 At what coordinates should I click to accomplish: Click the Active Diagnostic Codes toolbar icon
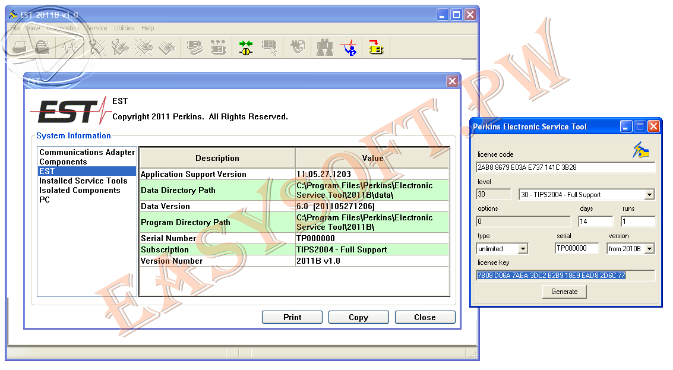pos(97,48)
